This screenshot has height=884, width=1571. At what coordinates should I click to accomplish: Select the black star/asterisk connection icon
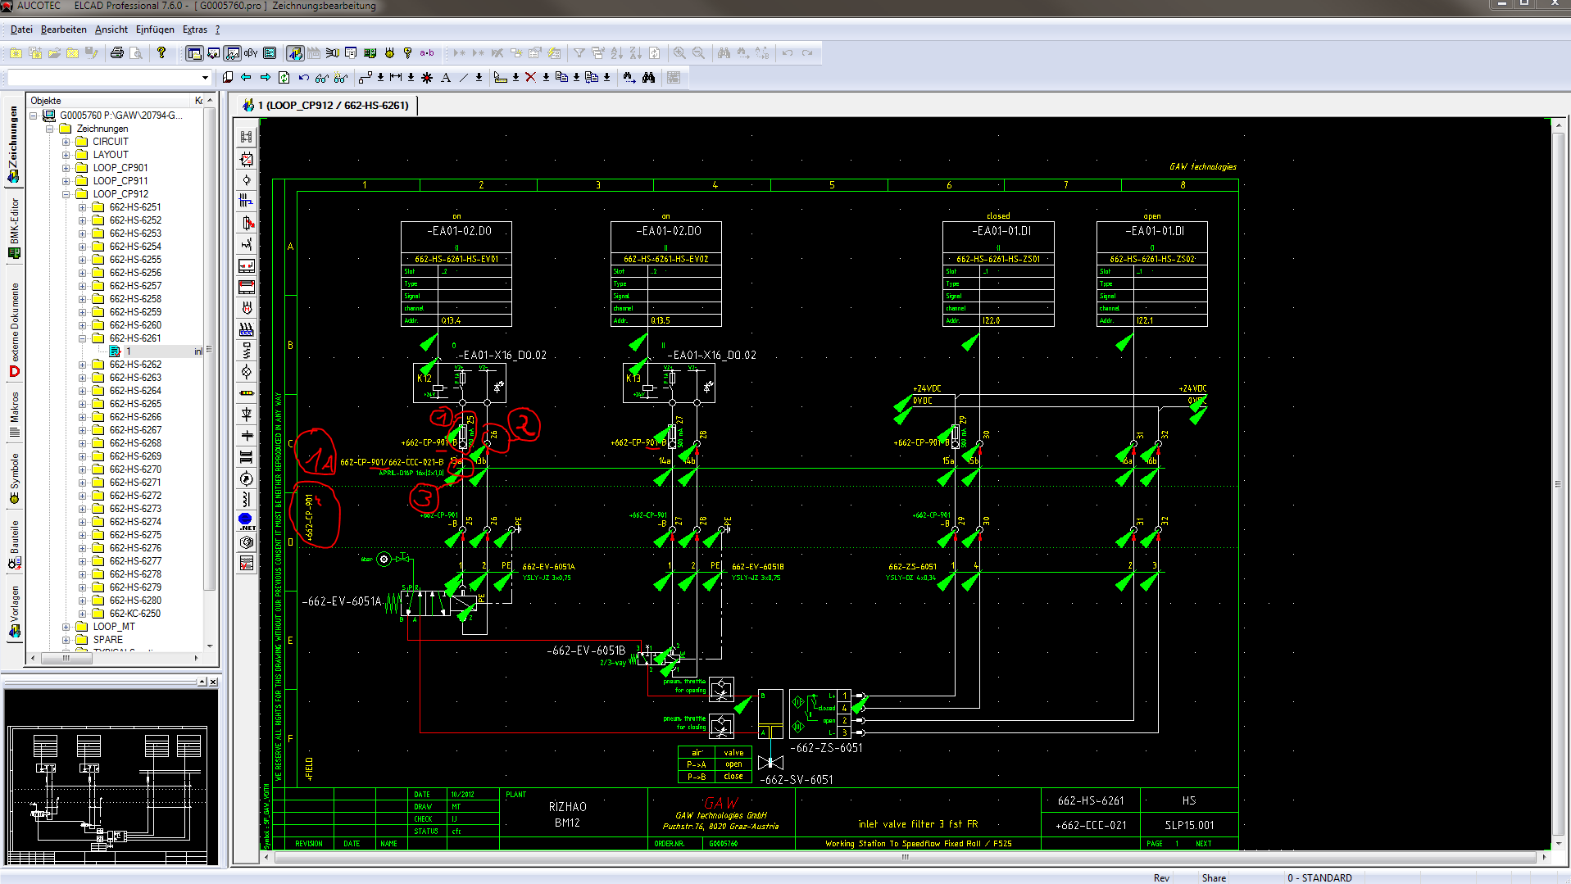click(x=427, y=78)
